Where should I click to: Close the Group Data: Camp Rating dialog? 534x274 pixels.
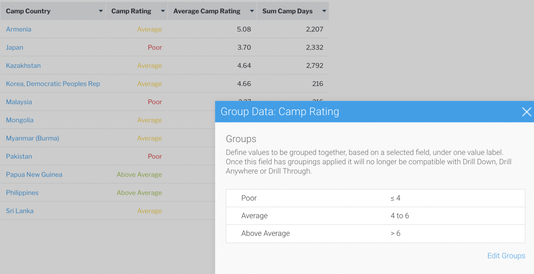pos(527,111)
